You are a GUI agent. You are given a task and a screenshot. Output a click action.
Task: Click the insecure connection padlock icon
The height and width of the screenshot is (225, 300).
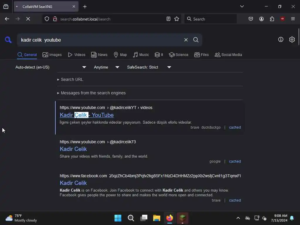(55, 19)
